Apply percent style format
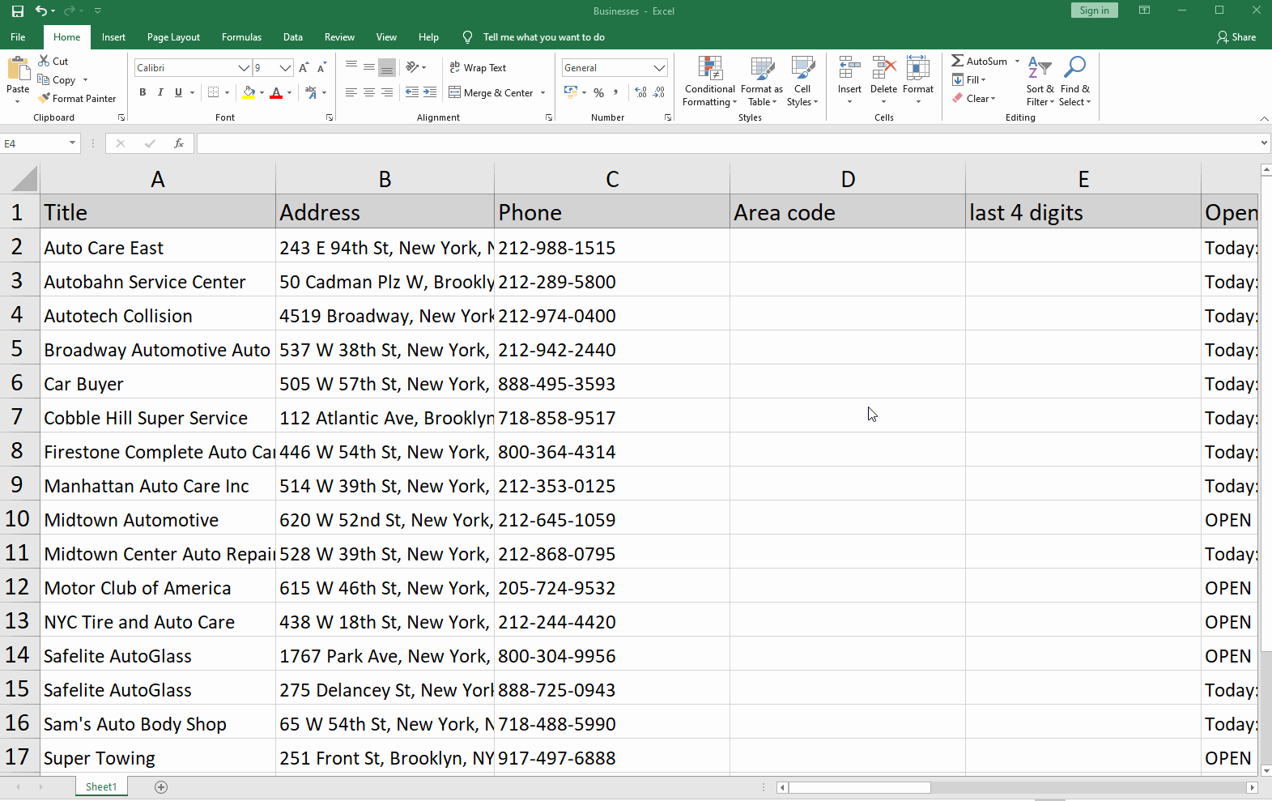The height and width of the screenshot is (801, 1272). tap(598, 93)
